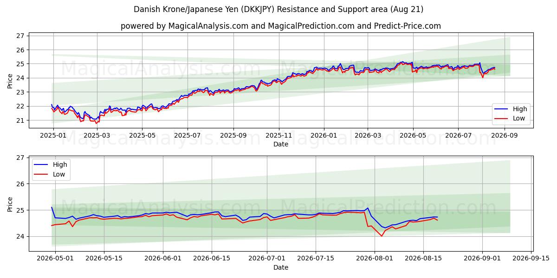Image resolution: width=557 pixels, height=278 pixels.
Task: Select the 'High' legend entry in the upper chart
Action: [519, 109]
